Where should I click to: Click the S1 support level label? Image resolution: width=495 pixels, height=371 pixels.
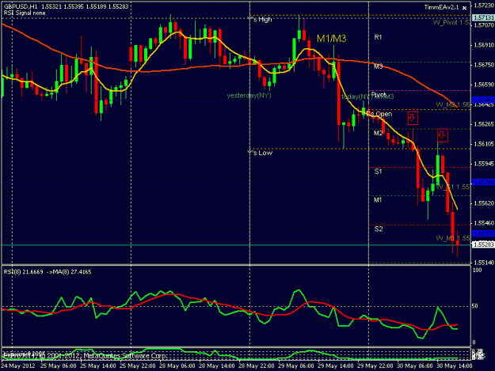click(378, 172)
